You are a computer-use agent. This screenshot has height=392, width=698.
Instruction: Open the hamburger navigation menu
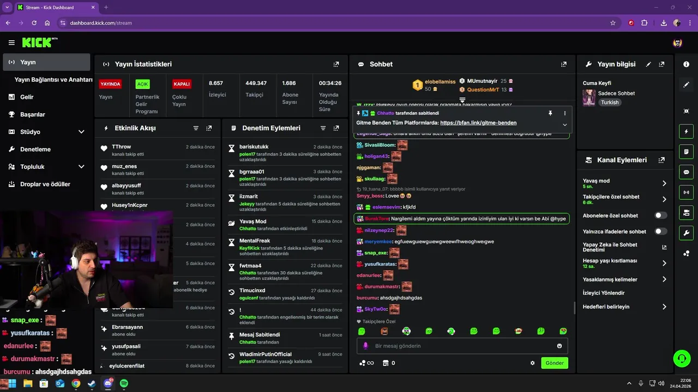(11, 42)
